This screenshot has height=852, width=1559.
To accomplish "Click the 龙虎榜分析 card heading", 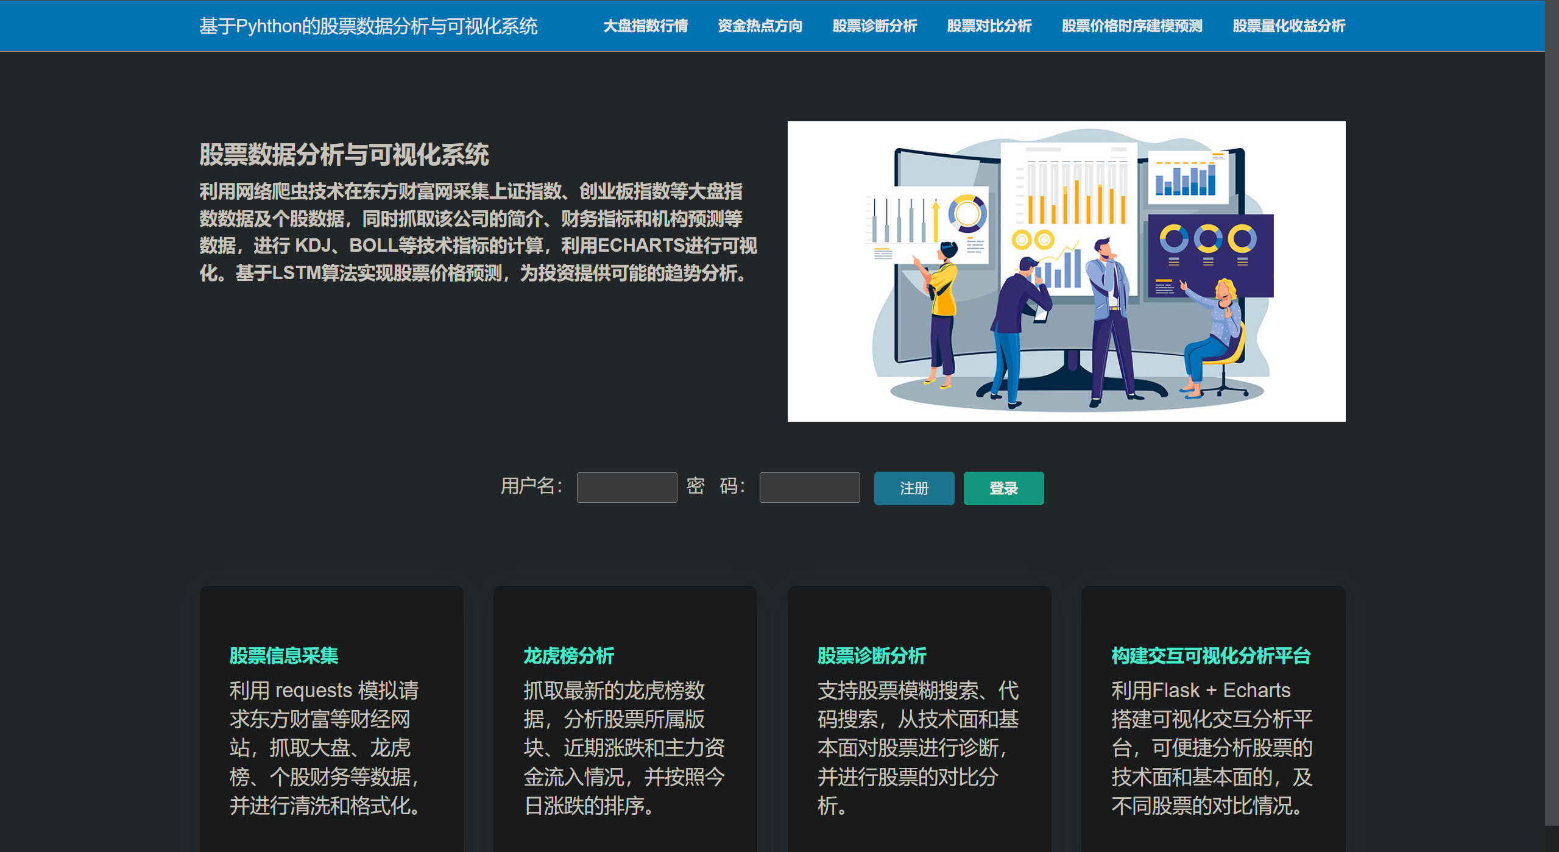I will 568,656.
